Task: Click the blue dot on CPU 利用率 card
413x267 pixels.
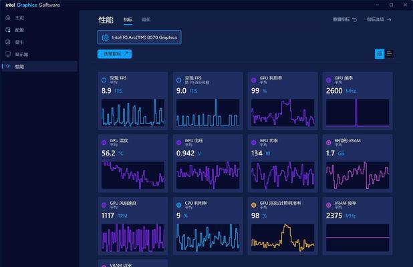Action: [179, 205]
